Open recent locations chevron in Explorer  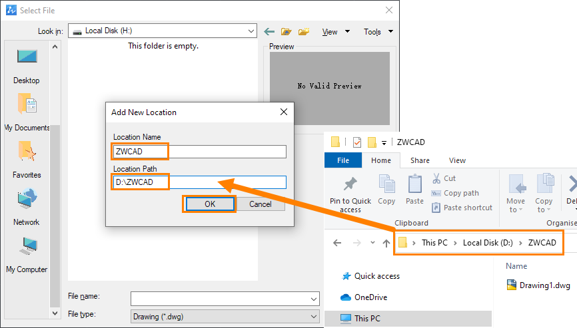point(372,243)
